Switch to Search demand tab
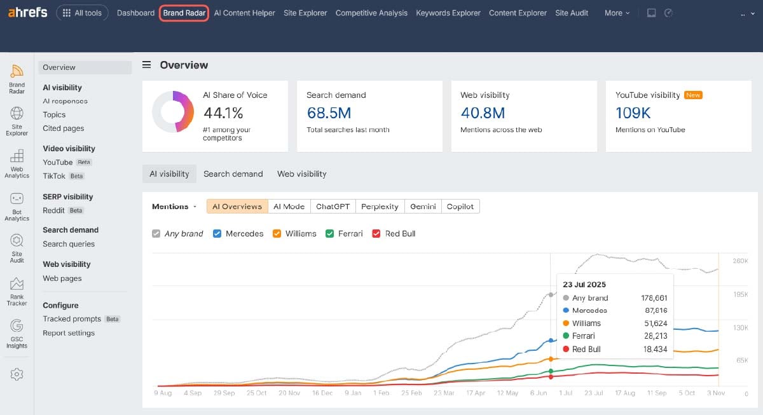Image resolution: width=763 pixels, height=415 pixels. click(233, 174)
